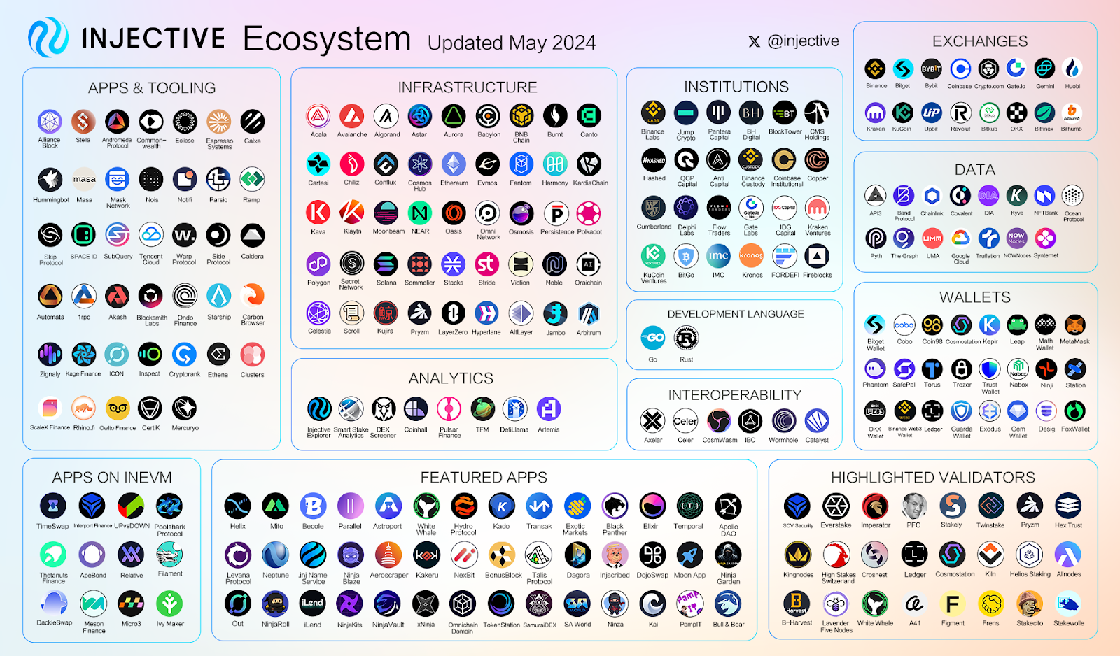Click the Injective logo icon
The height and width of the screenshot is (656, 1120).
(48, 37)
